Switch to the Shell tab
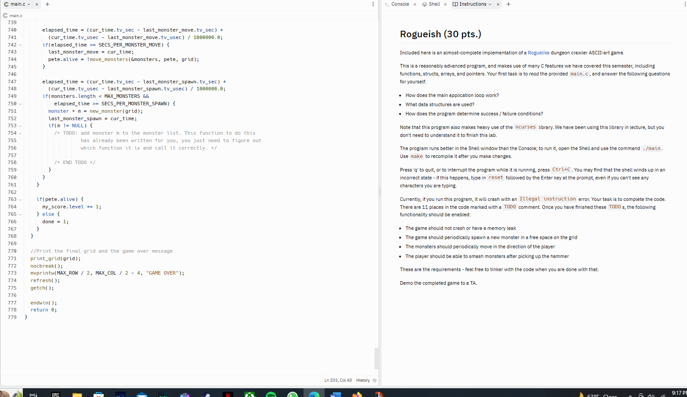687x397 pixels. (x=434, y=4)
